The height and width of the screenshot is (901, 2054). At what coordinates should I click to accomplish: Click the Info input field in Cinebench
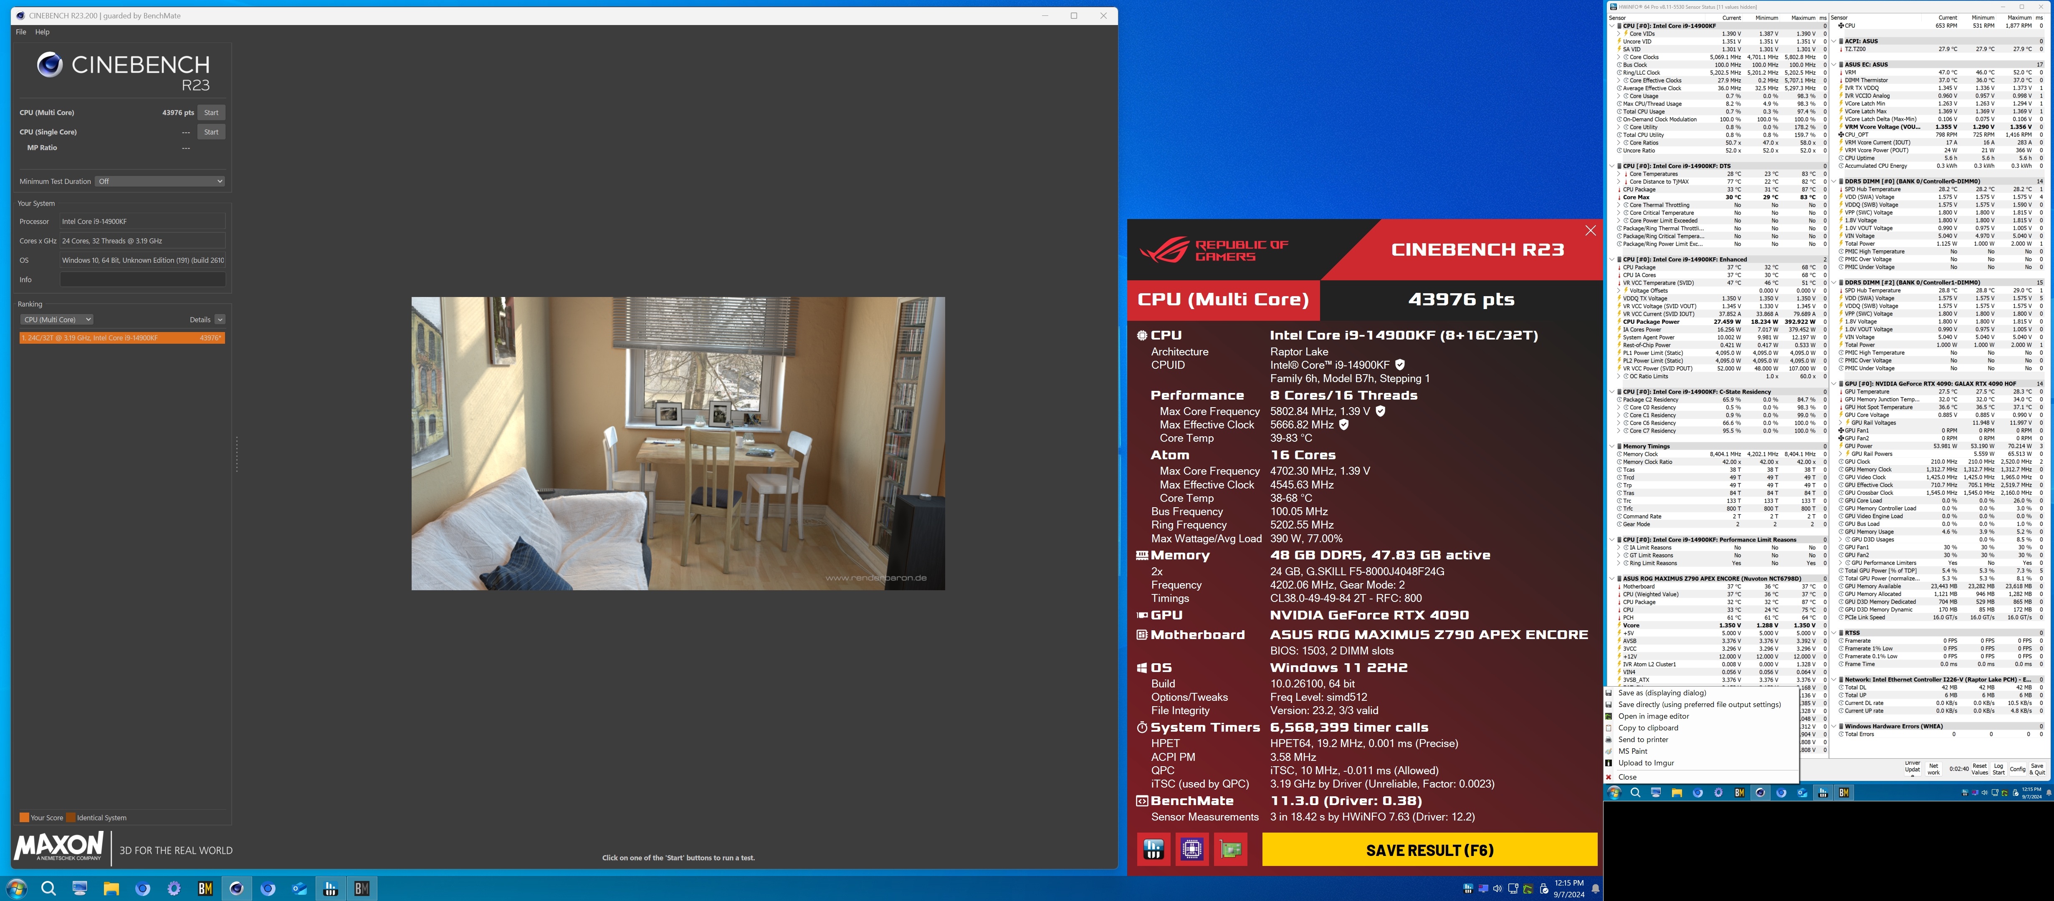click(142, 279)
